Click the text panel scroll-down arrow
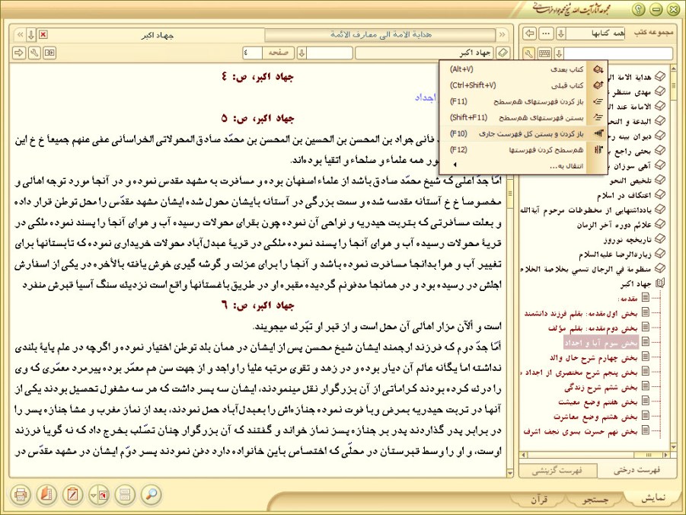The image size is (686, 515). tap(510, 473)
